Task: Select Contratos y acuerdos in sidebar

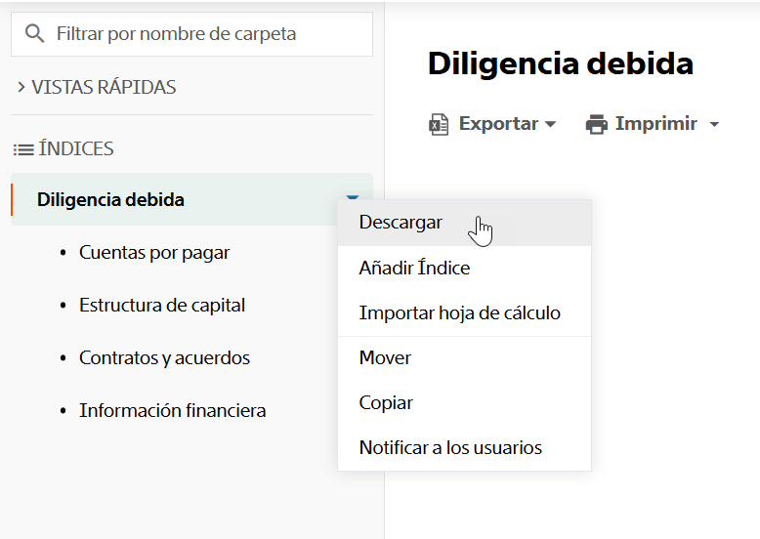Action: 164,358
